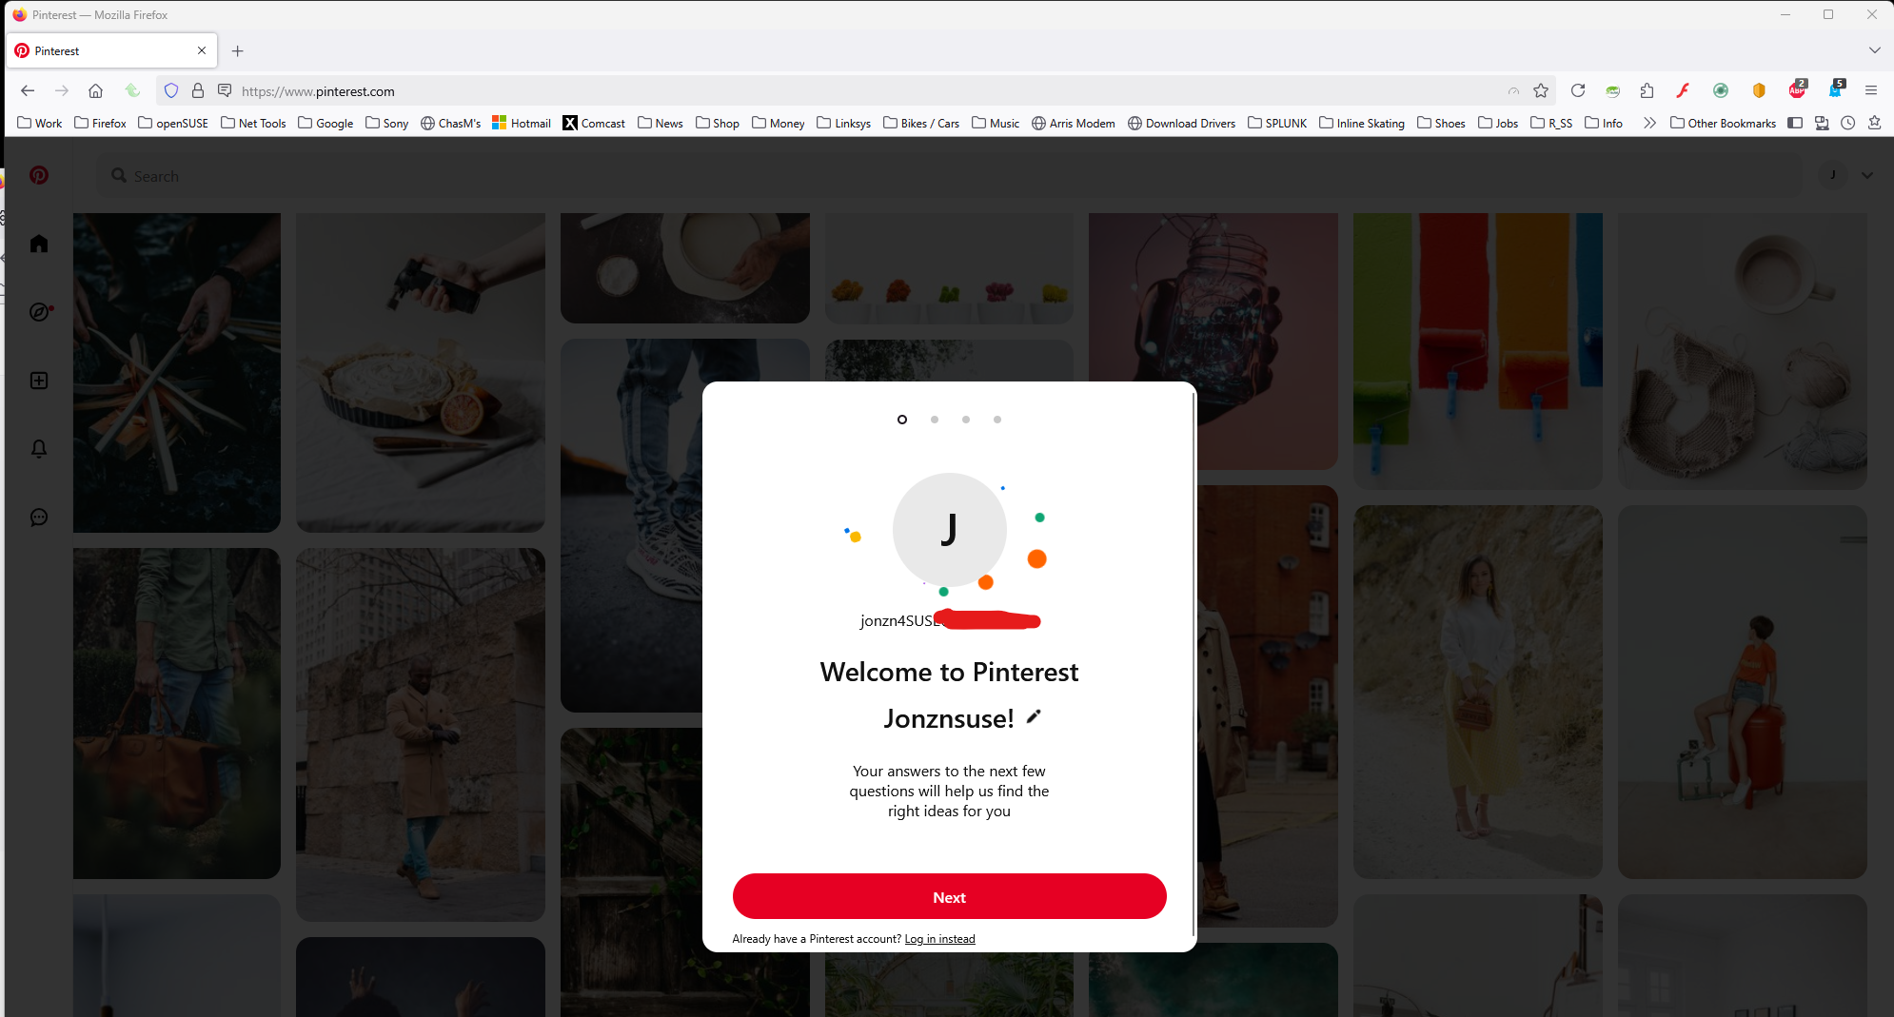Click the red Next button

950,897
